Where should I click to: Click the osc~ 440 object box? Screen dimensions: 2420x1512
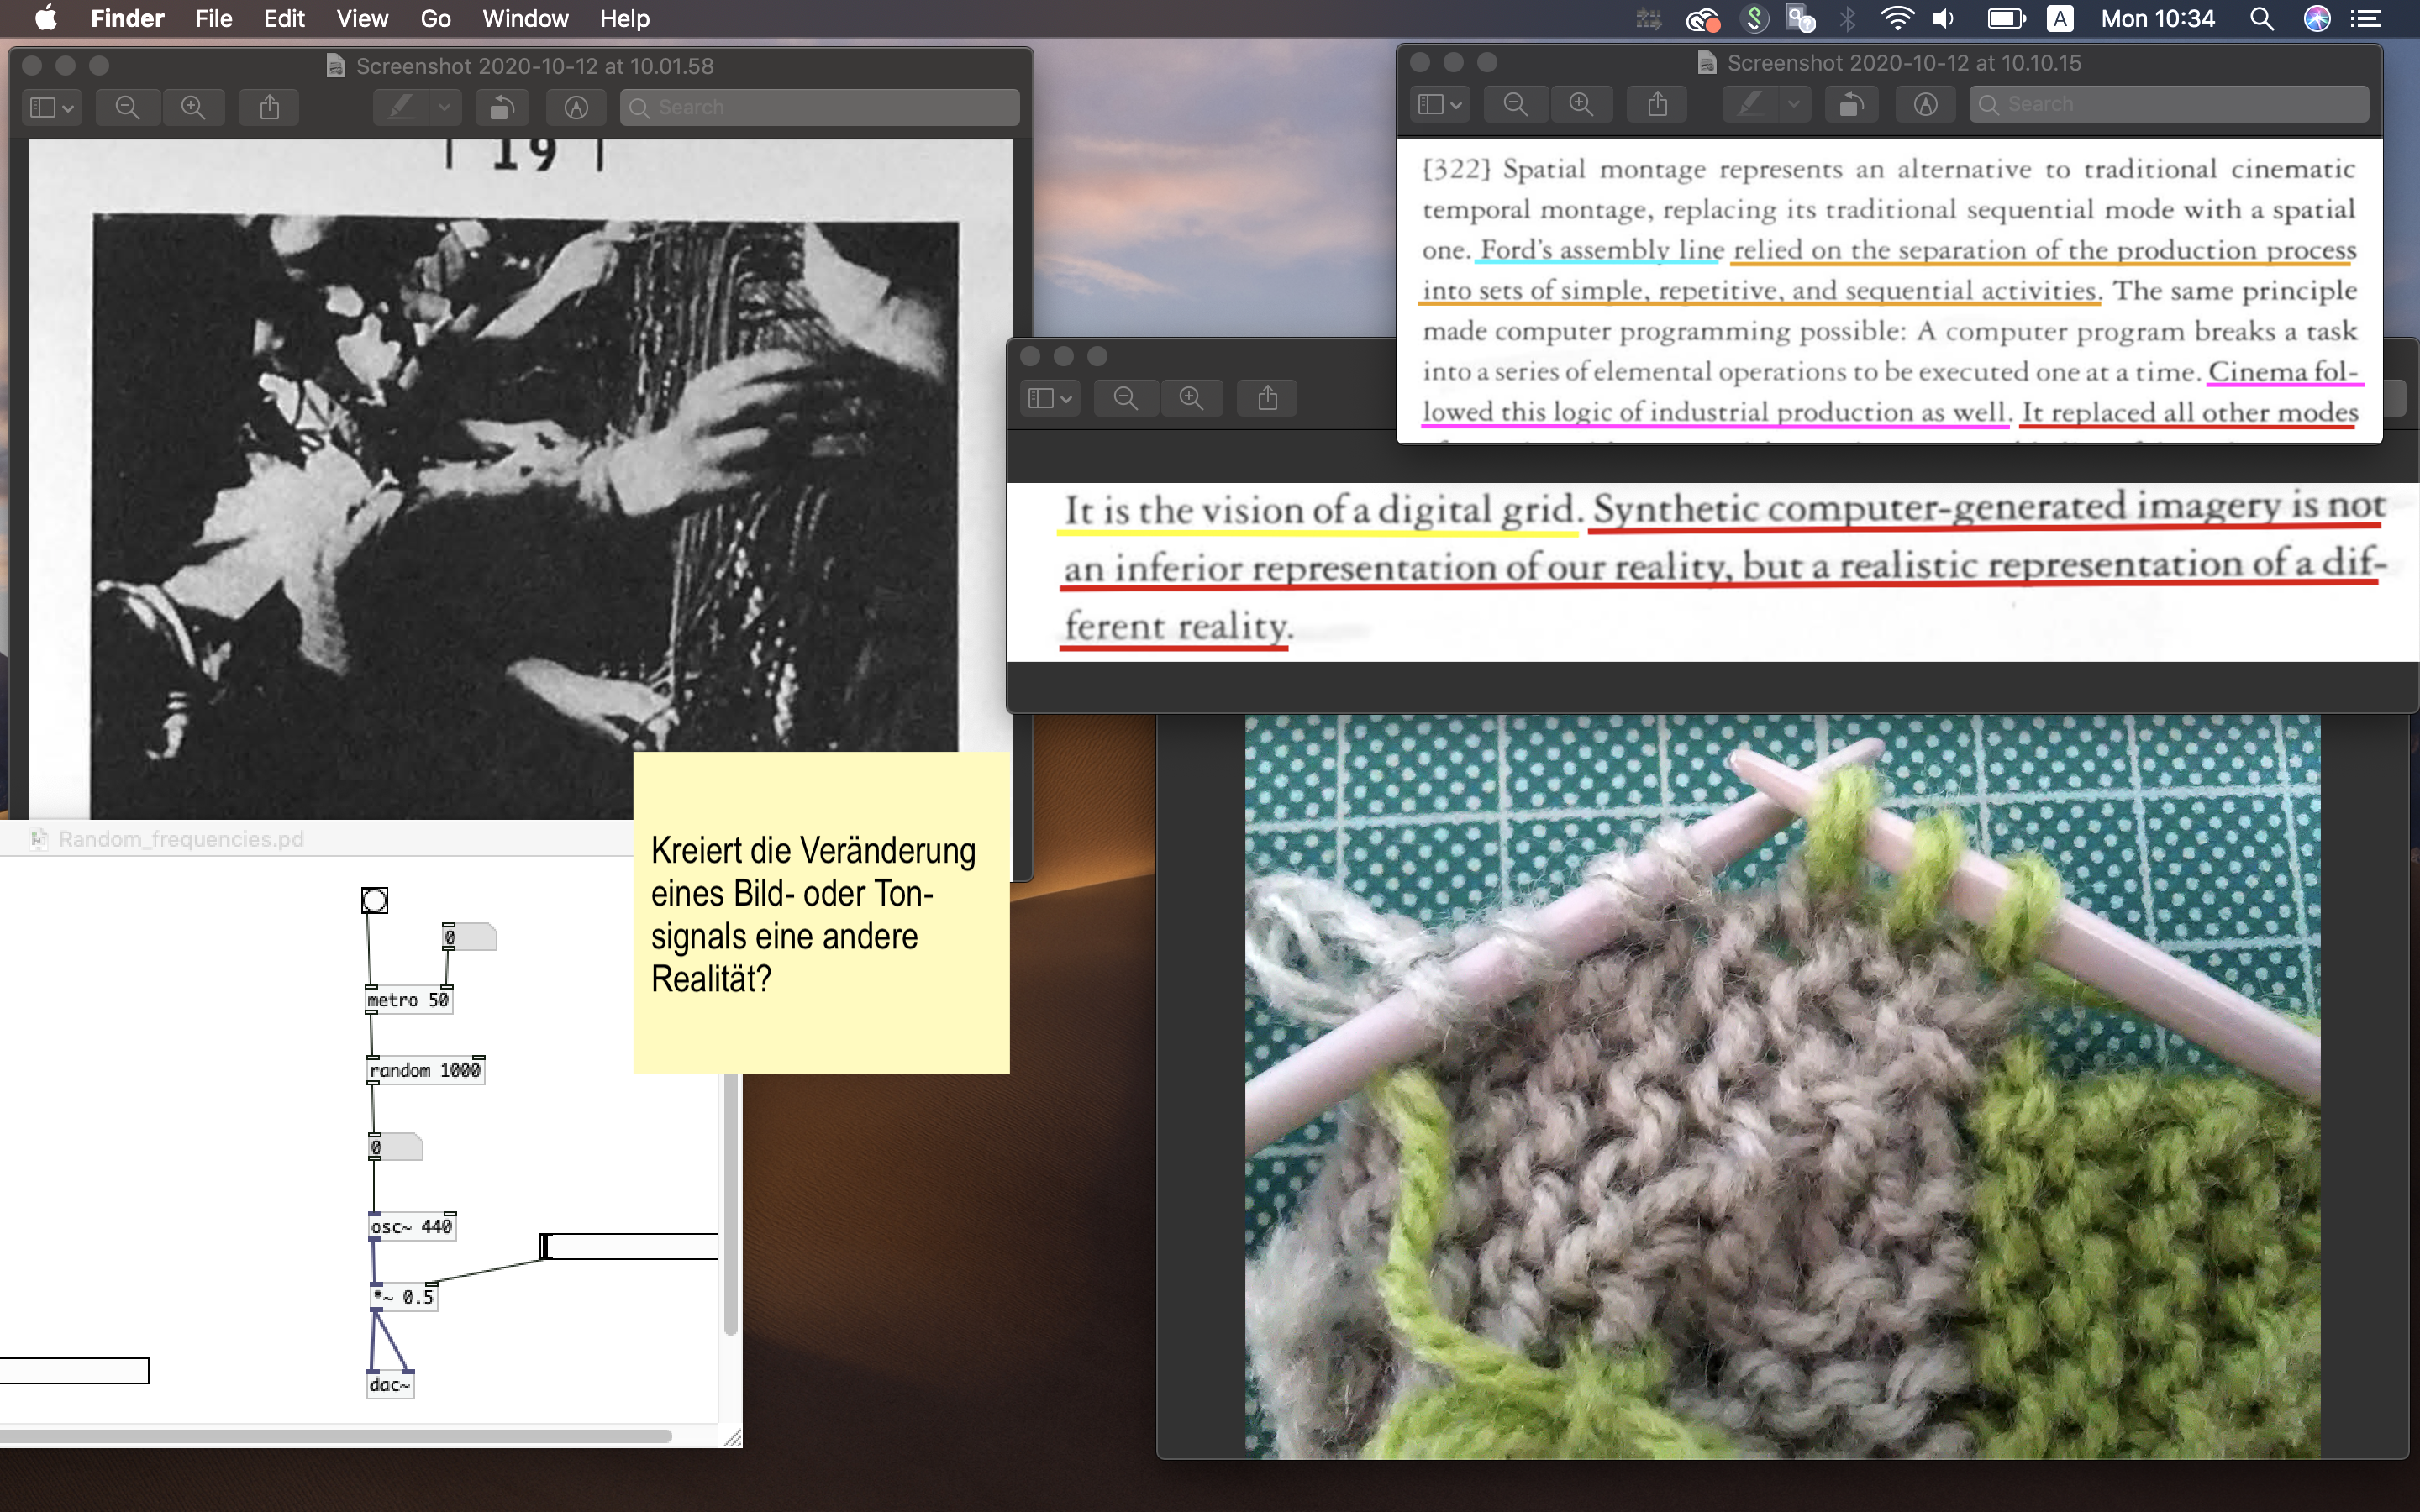pyautogui.click(x=411, y=1226)
